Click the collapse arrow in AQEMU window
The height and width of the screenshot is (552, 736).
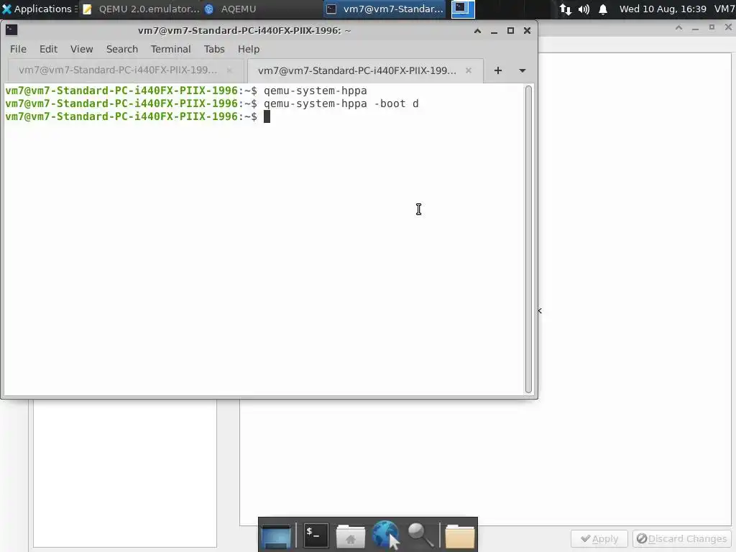click(x=540, y=310)
